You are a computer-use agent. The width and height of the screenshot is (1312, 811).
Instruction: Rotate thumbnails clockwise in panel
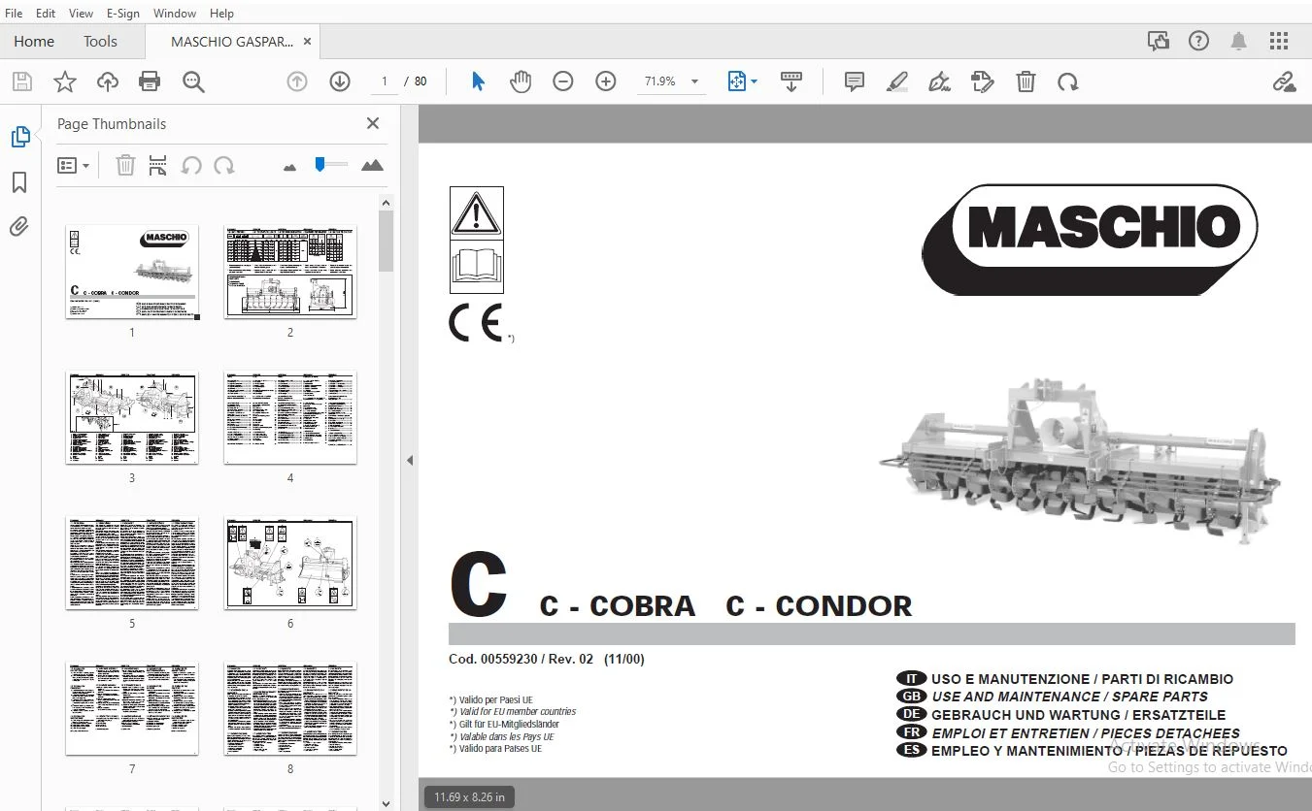pos(224,166)
